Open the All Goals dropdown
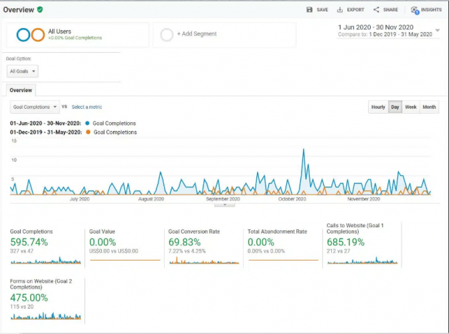449x334 pixels. click(23, 71)
